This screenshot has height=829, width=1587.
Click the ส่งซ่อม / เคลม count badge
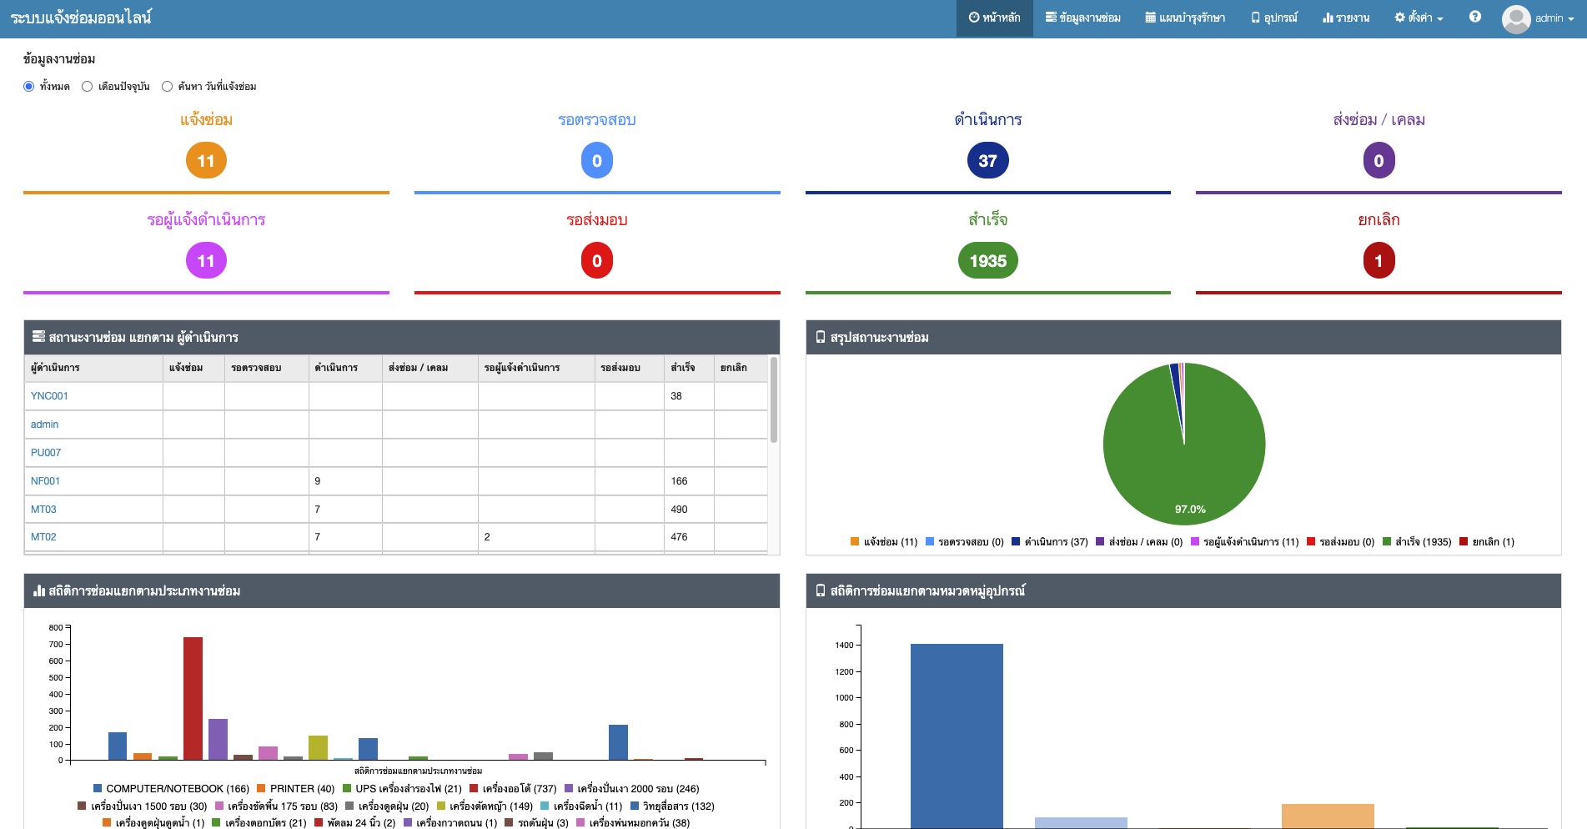(x=1379, y=161)
